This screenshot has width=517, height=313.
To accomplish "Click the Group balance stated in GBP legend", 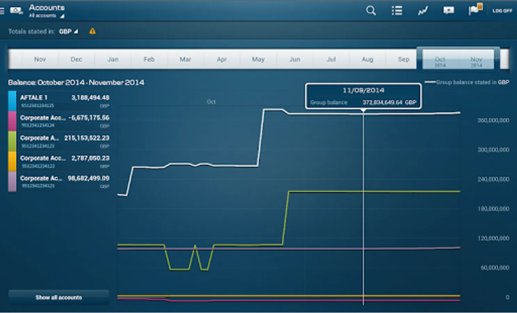I will 467,82.
